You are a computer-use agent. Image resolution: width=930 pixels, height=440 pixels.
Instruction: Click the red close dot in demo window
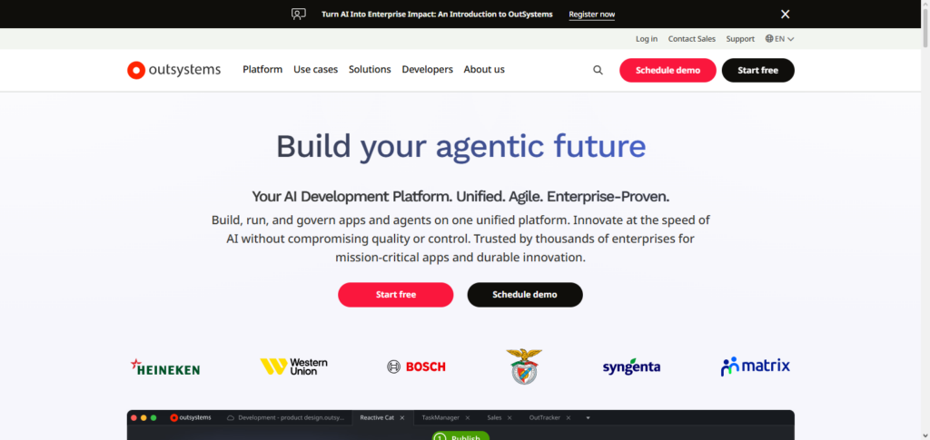point(134,418)
